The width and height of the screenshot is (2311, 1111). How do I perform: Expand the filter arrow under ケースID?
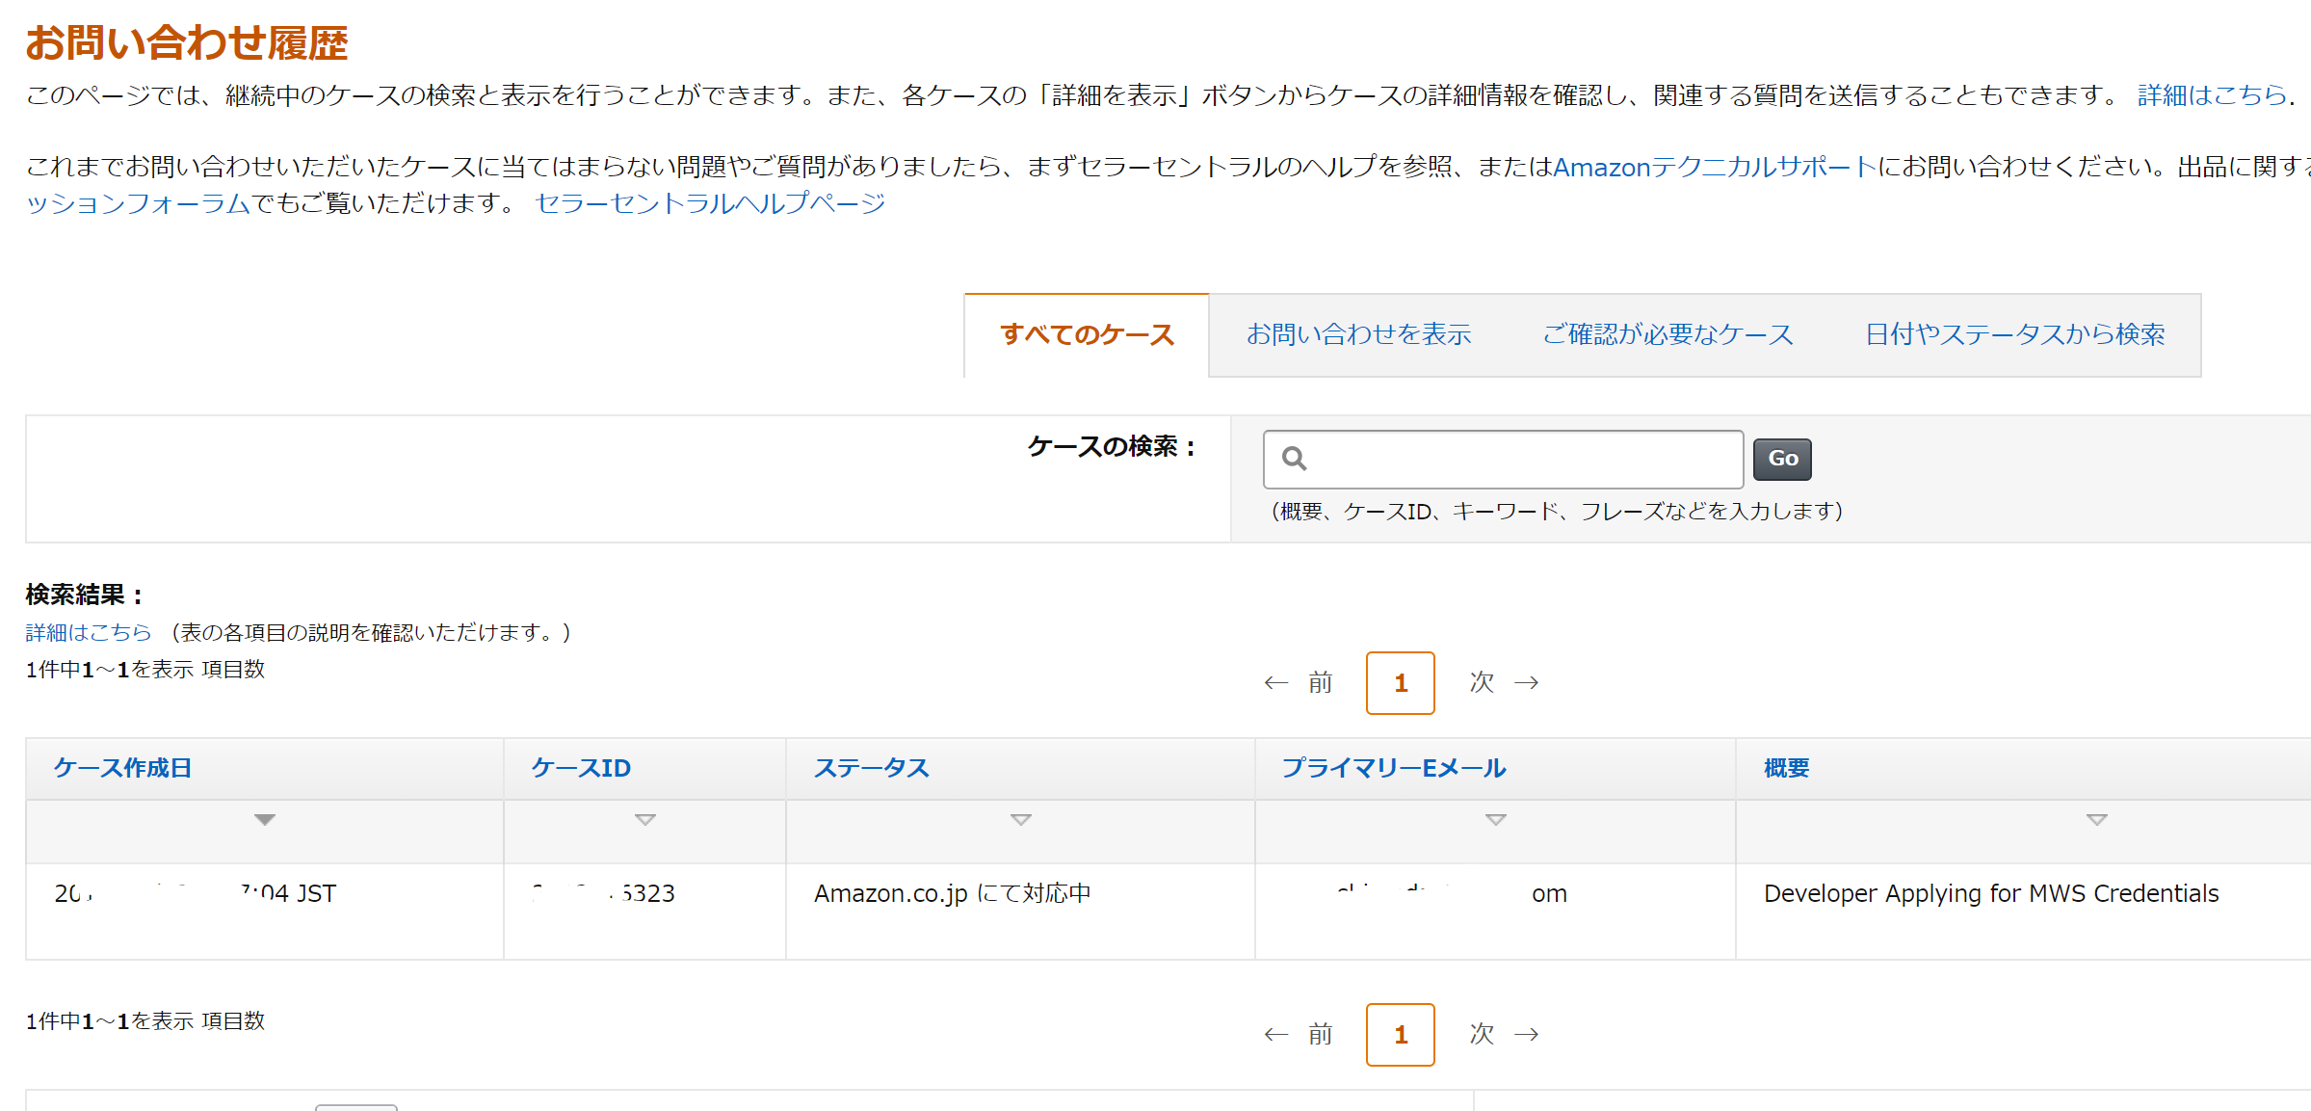[645, 820]
